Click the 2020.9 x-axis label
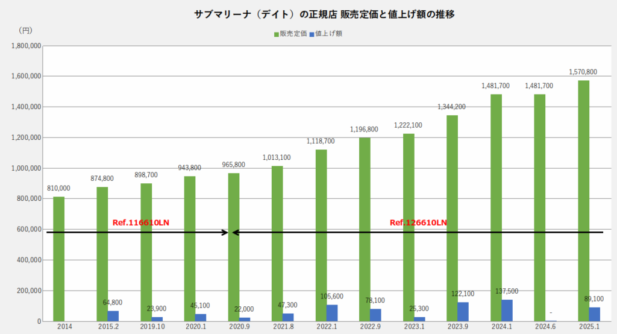617x334 pixels. pyautogui.click(x=239, y=327)
